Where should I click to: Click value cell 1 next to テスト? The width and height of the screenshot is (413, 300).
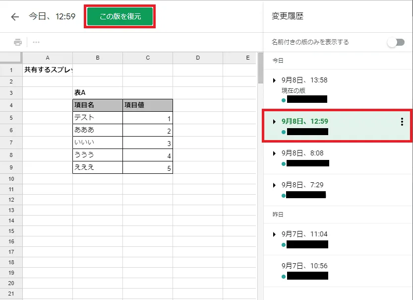(x=148, y=118)
